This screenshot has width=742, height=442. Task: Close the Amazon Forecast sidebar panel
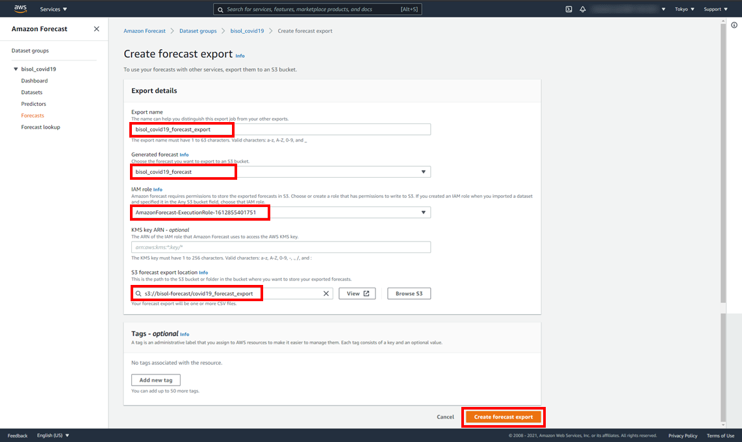point(97,29)
